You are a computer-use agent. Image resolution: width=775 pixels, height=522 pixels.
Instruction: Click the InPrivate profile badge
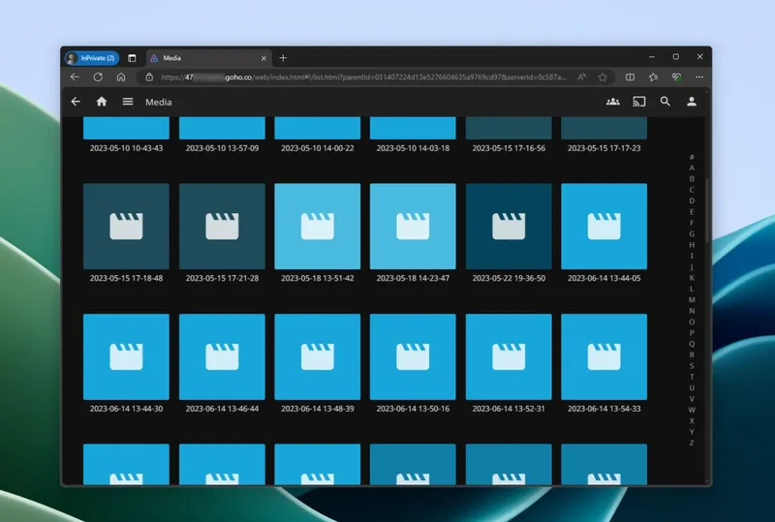click(92, 58)
